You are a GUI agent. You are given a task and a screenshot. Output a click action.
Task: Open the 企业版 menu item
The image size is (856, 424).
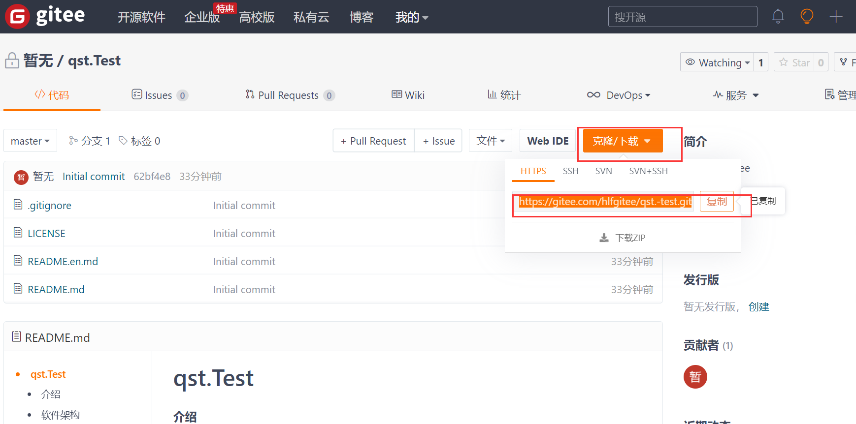point(202,17)
